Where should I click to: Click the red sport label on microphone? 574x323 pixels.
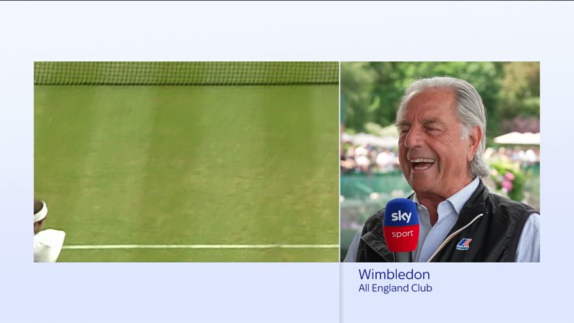tap(402, 233)
